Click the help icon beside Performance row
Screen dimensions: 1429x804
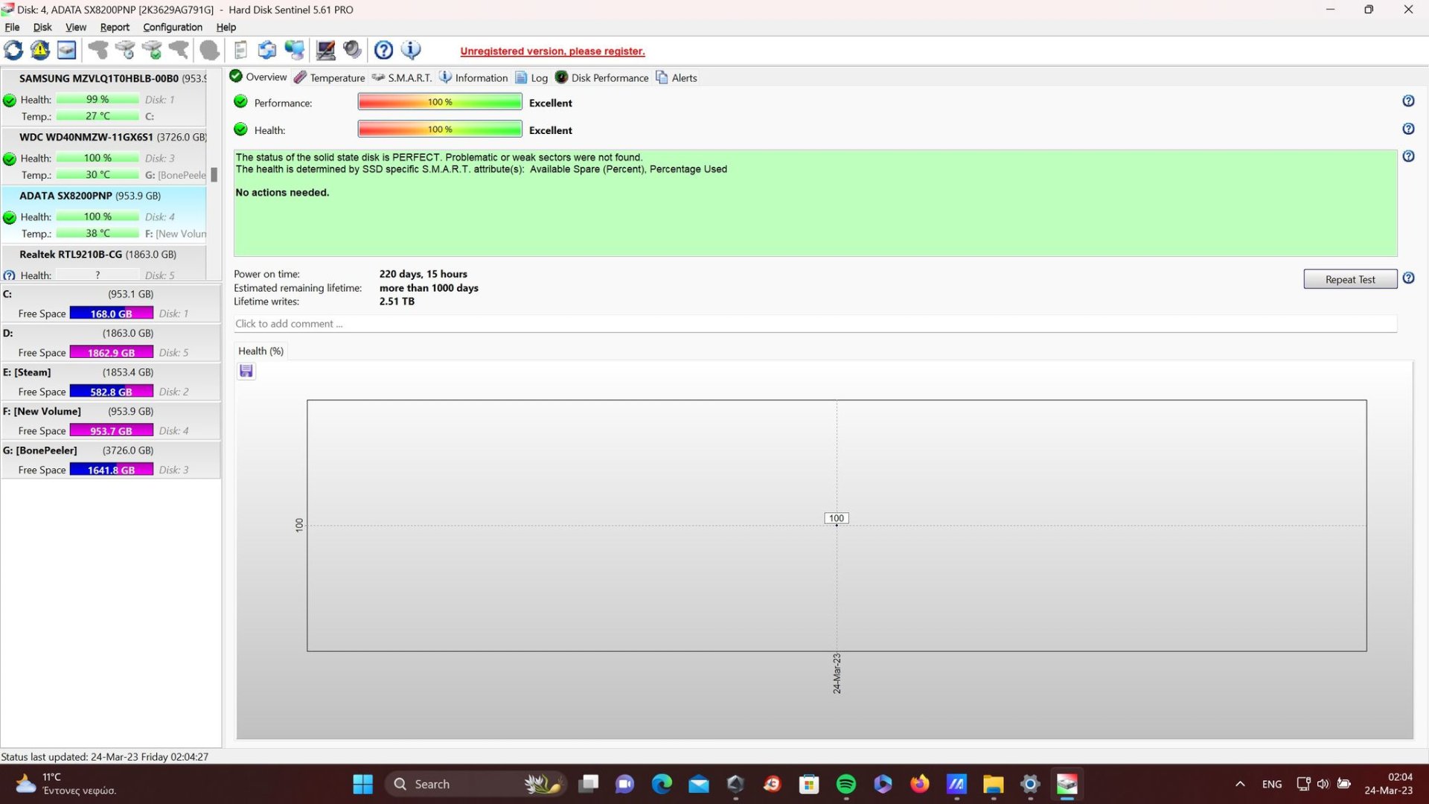(1408, 101)
